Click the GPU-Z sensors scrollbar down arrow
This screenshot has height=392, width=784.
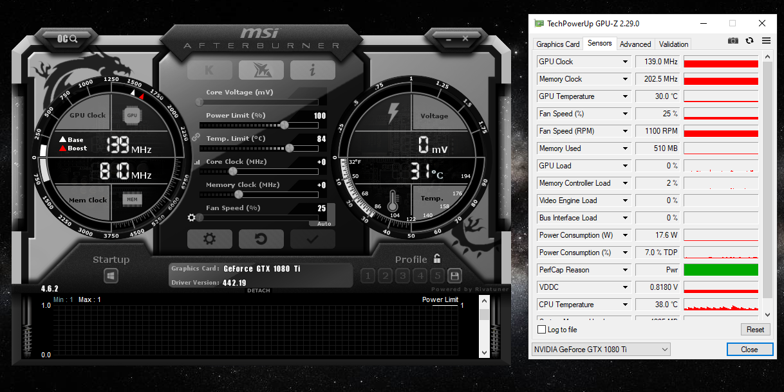click(x=767, y=315)
